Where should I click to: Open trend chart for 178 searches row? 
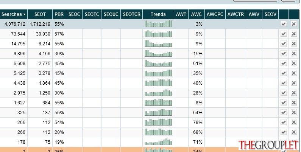(x=158, y=142)
